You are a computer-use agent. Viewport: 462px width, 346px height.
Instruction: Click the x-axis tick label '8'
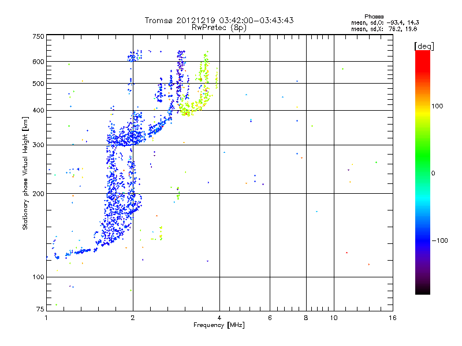click(x=306, y=318)
